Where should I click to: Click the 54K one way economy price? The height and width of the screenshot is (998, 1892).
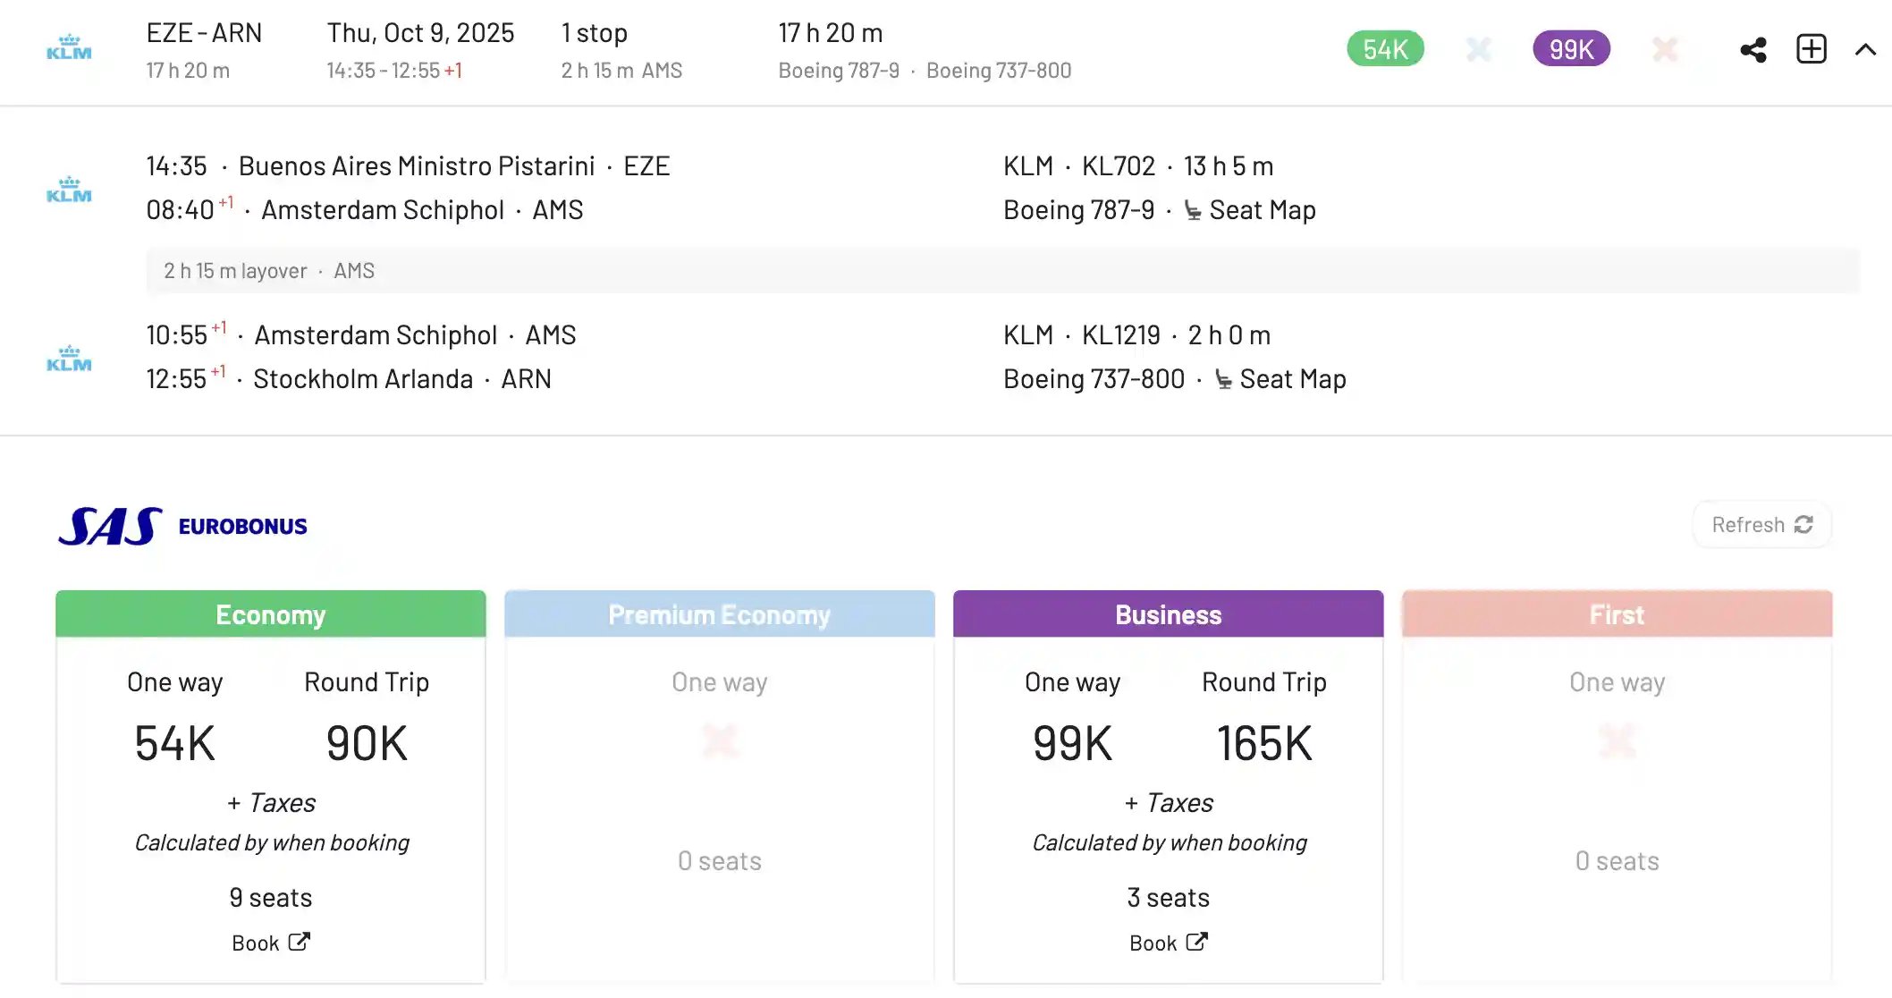(174, 744)
